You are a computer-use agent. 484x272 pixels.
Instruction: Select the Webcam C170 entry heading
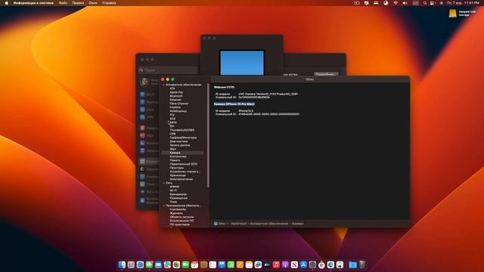[x=224, y=88]
